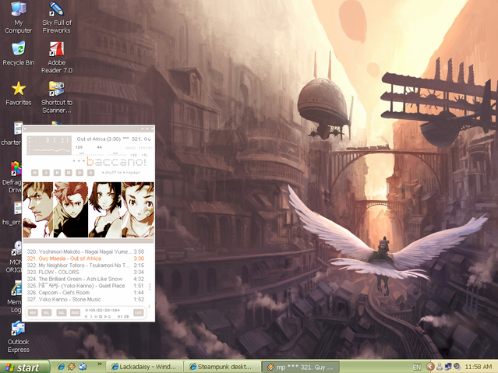Open the Recycle Bin
This screenshot has width=498, height=373.
[x=19, y=53]
